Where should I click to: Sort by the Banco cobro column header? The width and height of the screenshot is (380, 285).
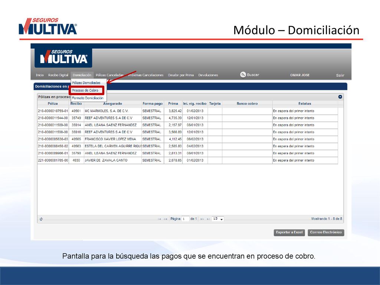tap(247, 104)
